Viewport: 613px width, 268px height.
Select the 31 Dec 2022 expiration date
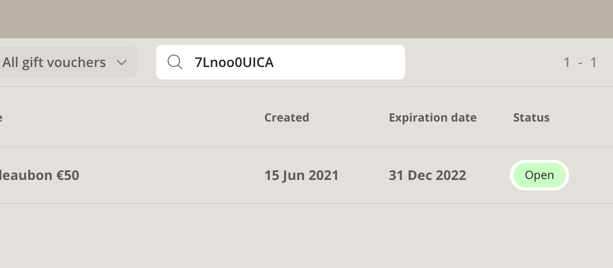[x=427, y=175]
